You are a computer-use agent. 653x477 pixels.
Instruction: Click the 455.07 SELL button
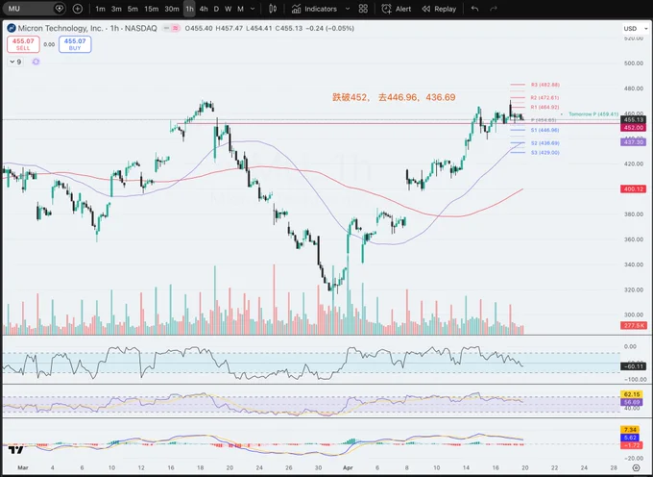(23, 44)
